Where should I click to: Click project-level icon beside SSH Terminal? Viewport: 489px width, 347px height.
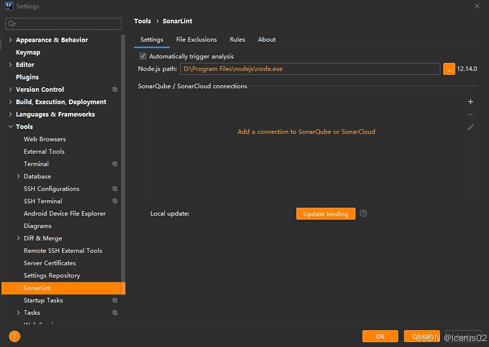click(115, 201)
